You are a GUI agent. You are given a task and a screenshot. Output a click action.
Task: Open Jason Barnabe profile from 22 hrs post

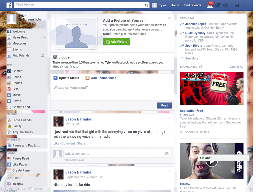point(78,119)
